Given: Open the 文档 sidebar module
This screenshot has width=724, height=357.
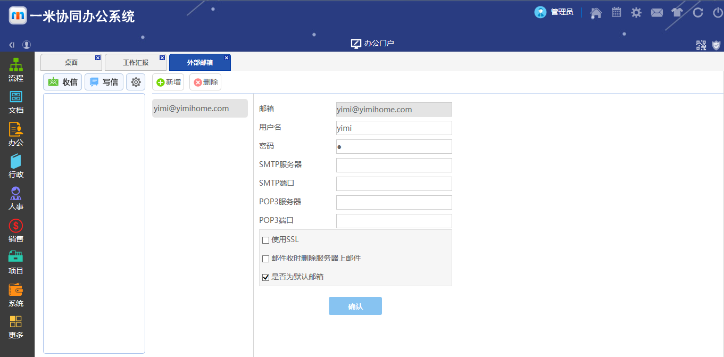Looking at the screenshot, I should pos(16,103).
